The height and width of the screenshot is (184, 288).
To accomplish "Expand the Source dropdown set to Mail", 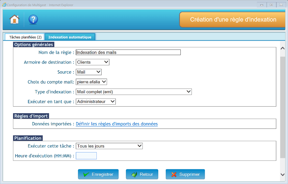I will 89,72.
